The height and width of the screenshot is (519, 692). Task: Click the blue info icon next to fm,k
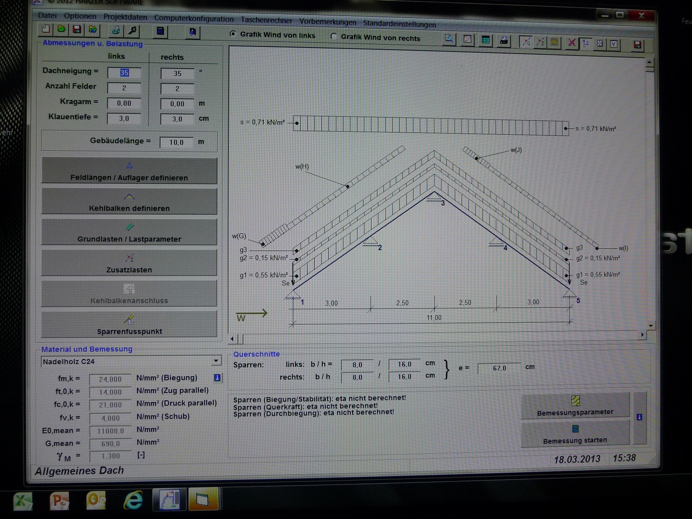pyautogui.click(x=217, y=378)
